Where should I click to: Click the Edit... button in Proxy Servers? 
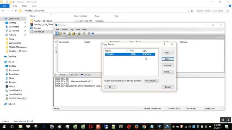pyautogui.click(x=167, y=59)
